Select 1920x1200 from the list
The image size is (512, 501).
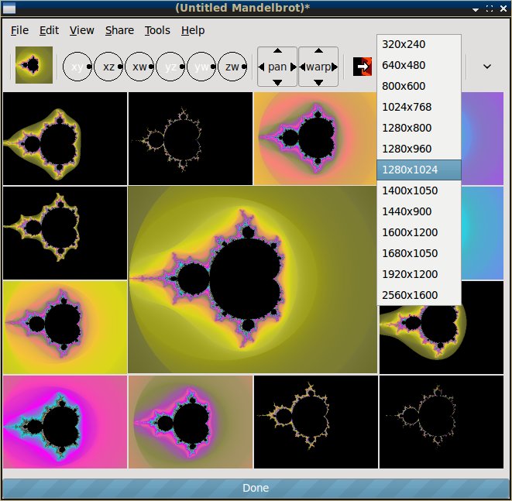point(419,274)
